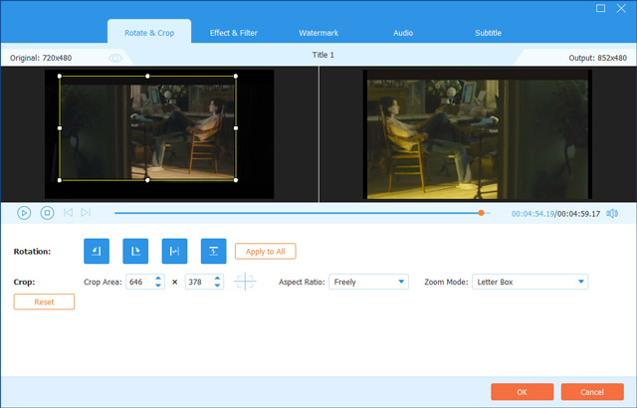Click the playback progress slider handle
The height and width of the screenshot is (408, 637).
[481, 213]
